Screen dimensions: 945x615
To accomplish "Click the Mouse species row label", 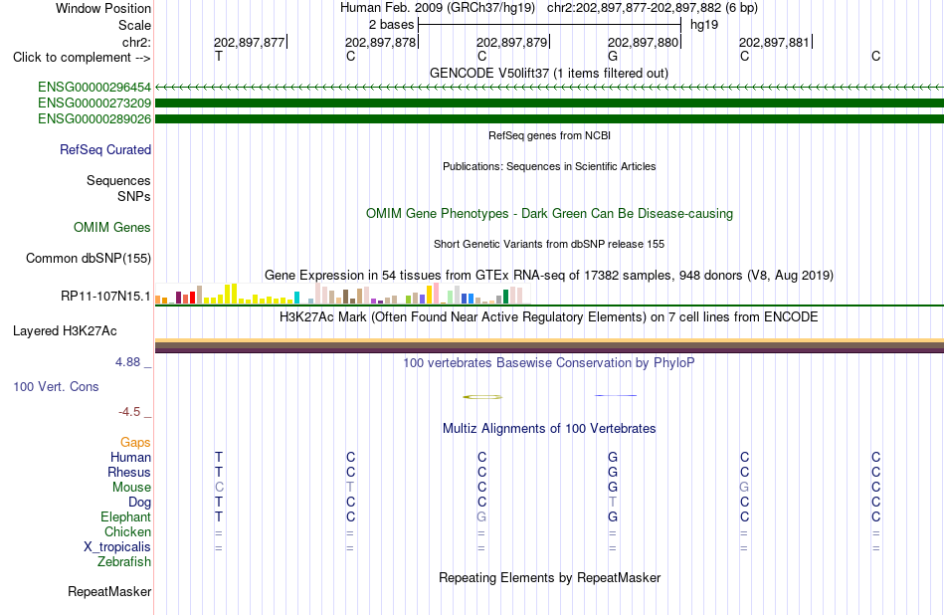I will click(x=131, y=488).
